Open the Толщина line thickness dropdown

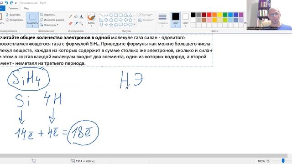162,20
